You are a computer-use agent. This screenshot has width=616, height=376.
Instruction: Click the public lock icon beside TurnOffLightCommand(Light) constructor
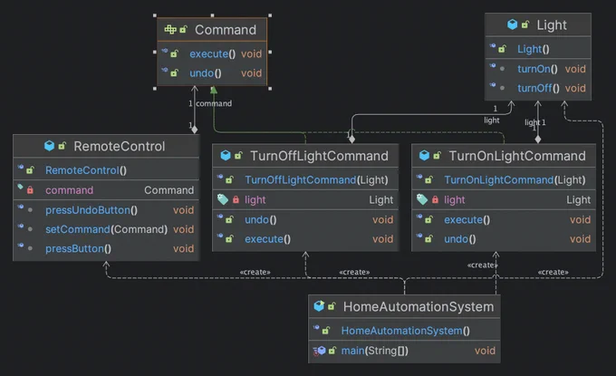(229, 180)
